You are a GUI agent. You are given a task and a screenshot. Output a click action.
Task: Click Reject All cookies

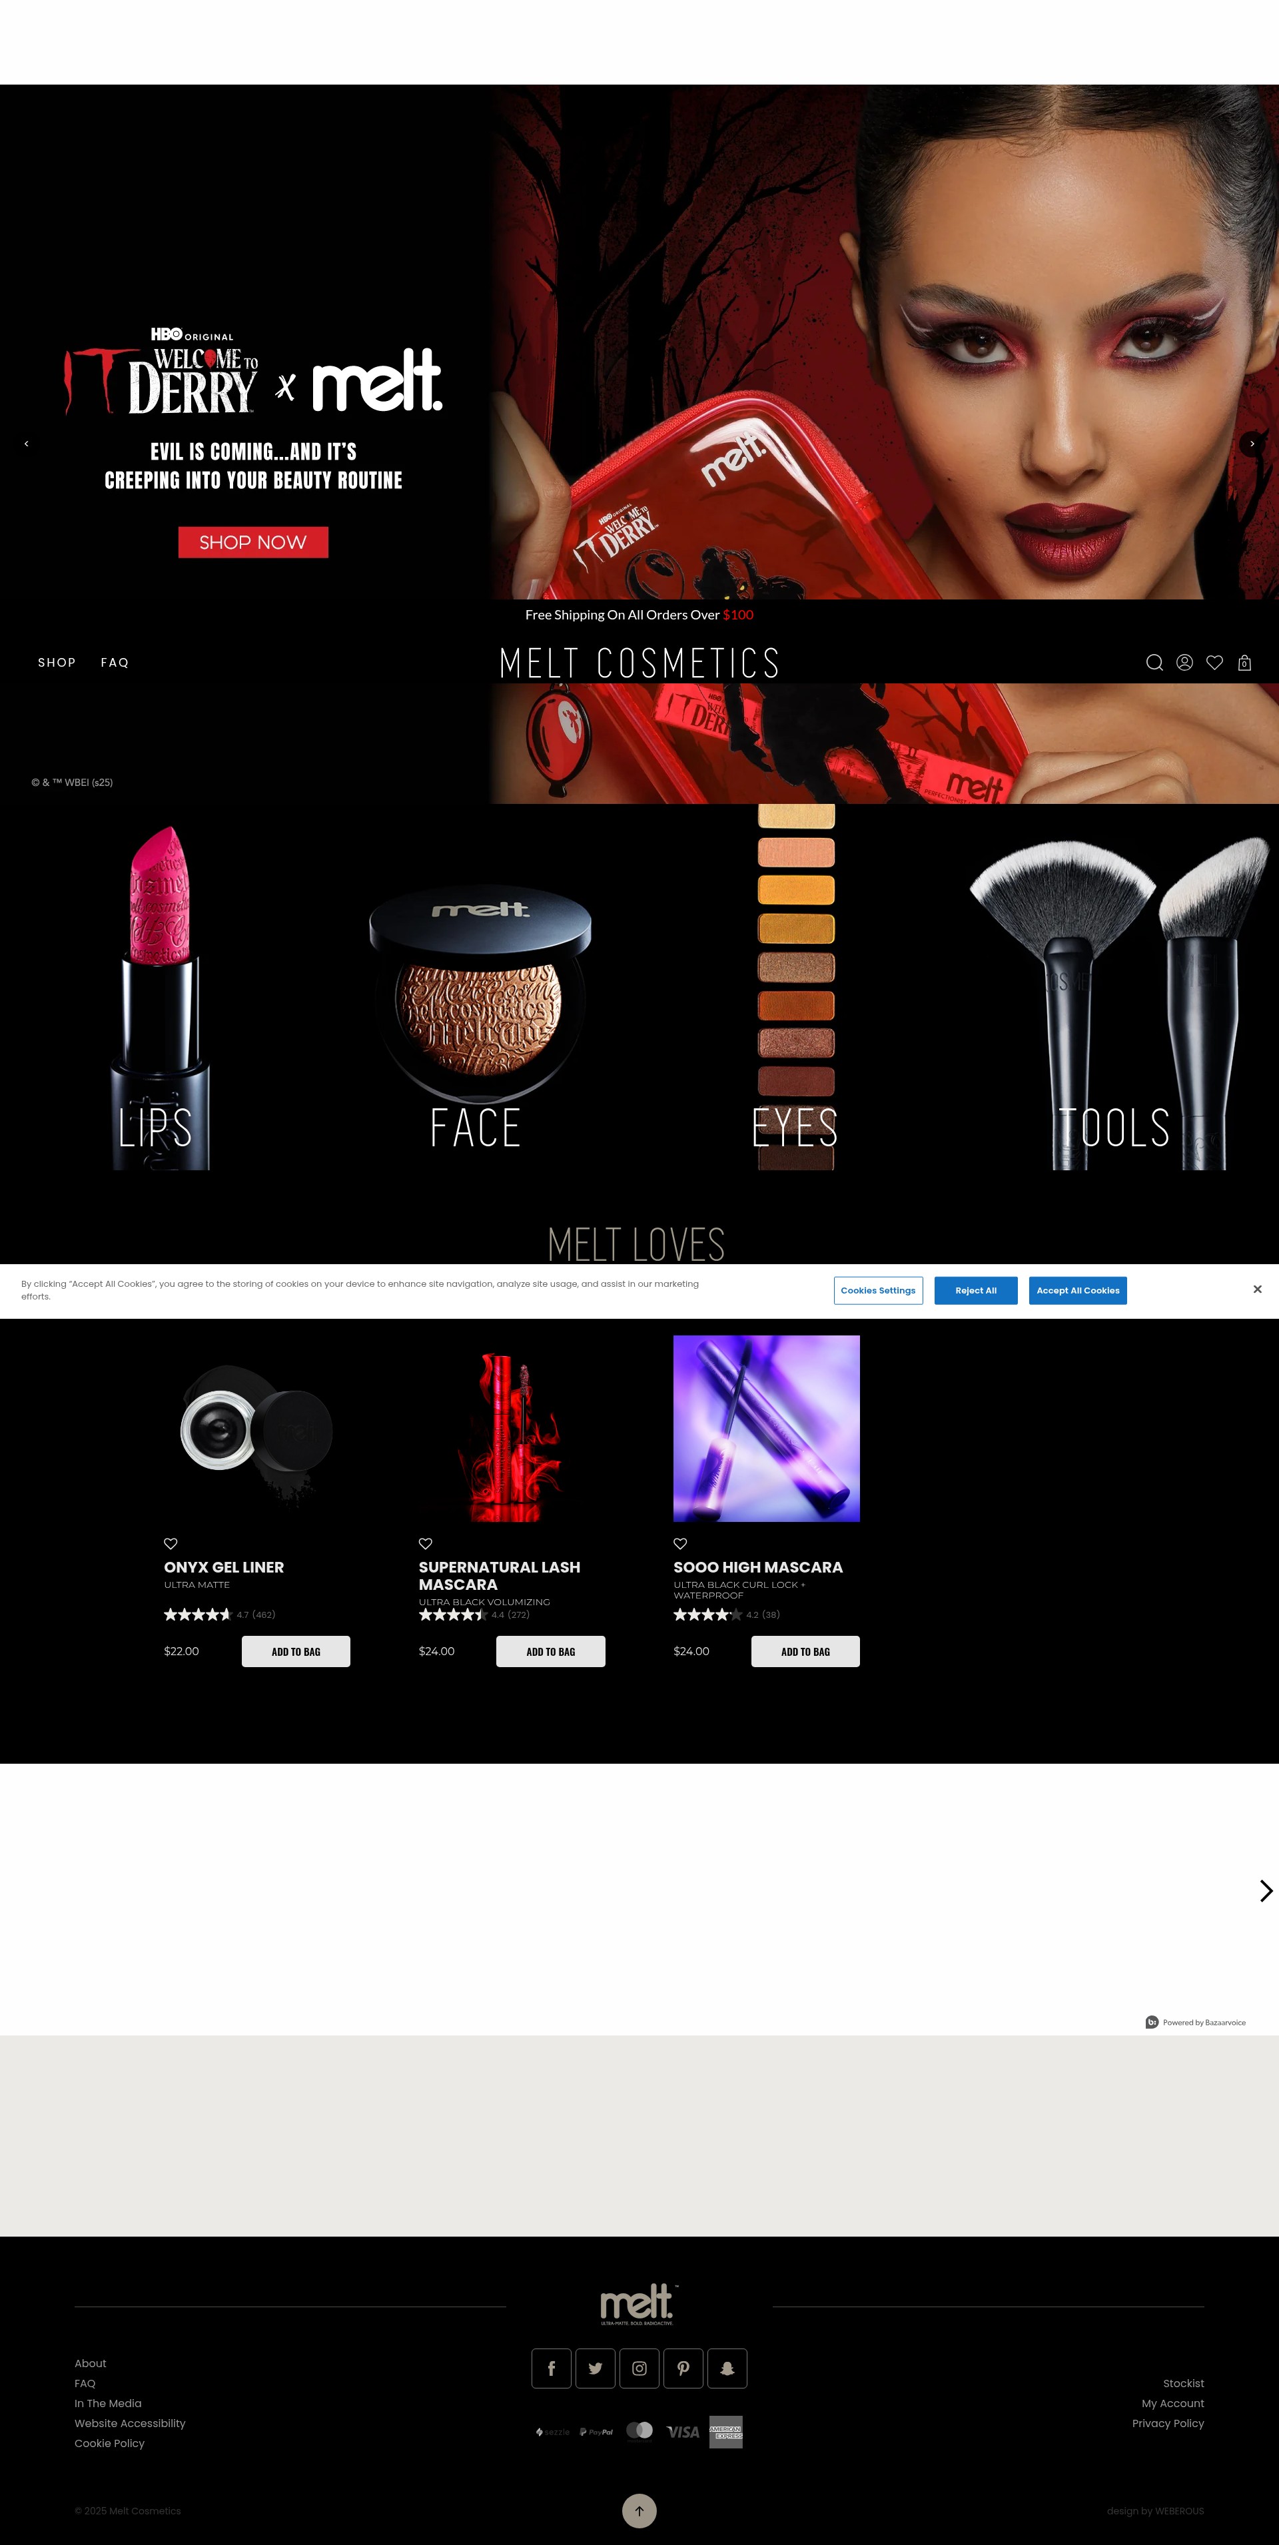coord(975,1290)
